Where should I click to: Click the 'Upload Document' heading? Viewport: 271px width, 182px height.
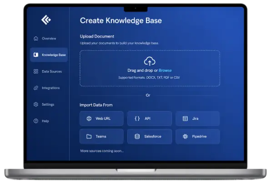click(x=97, y=36)
